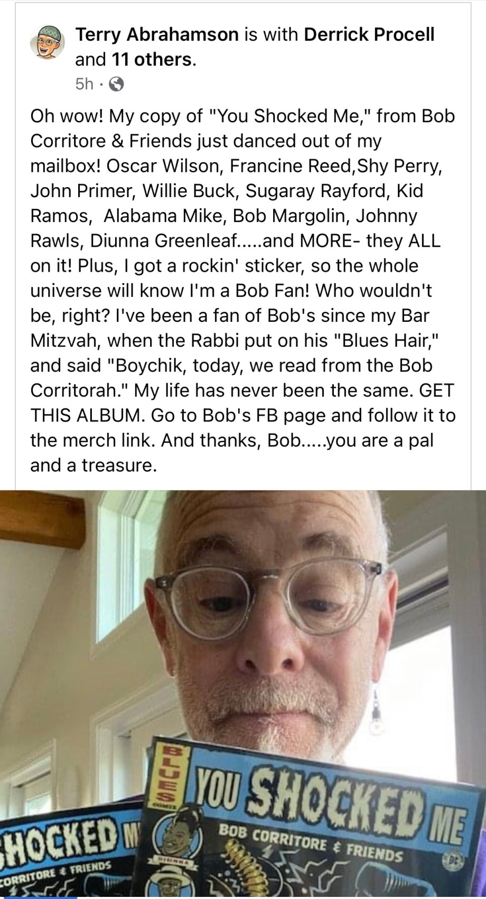Open the attached photo of the man

[x=243, y=694]
